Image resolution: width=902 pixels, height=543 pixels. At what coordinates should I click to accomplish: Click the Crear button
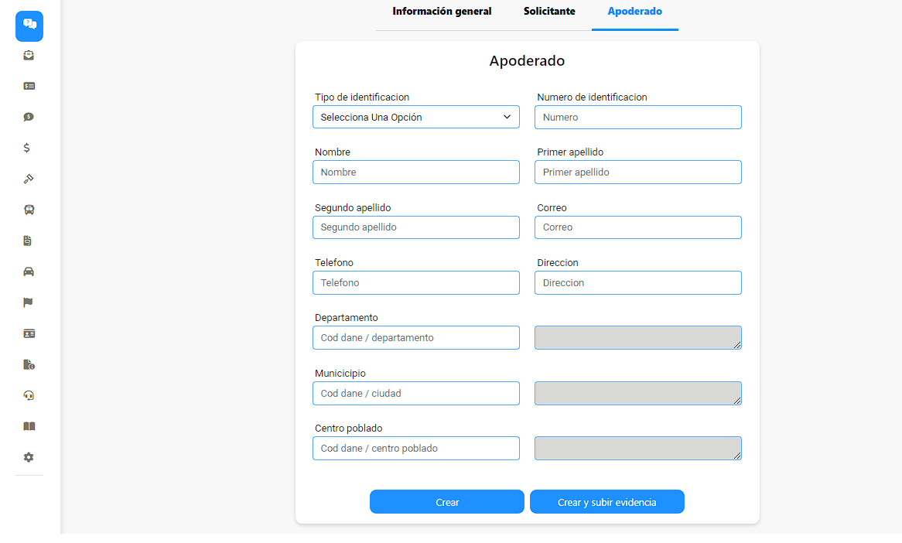coord(447,502)
